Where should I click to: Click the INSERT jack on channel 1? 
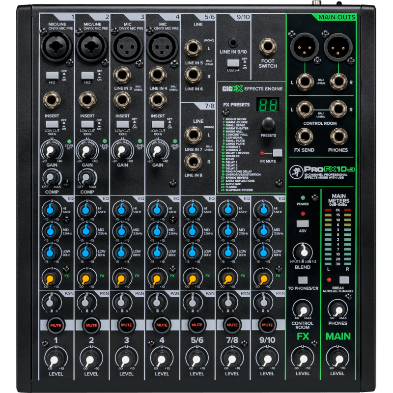click(x=53, y=100)
